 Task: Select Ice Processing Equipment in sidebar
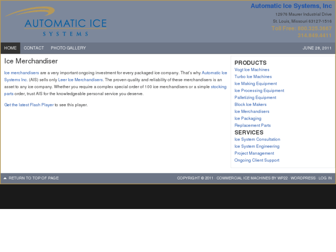coord(259,91)
